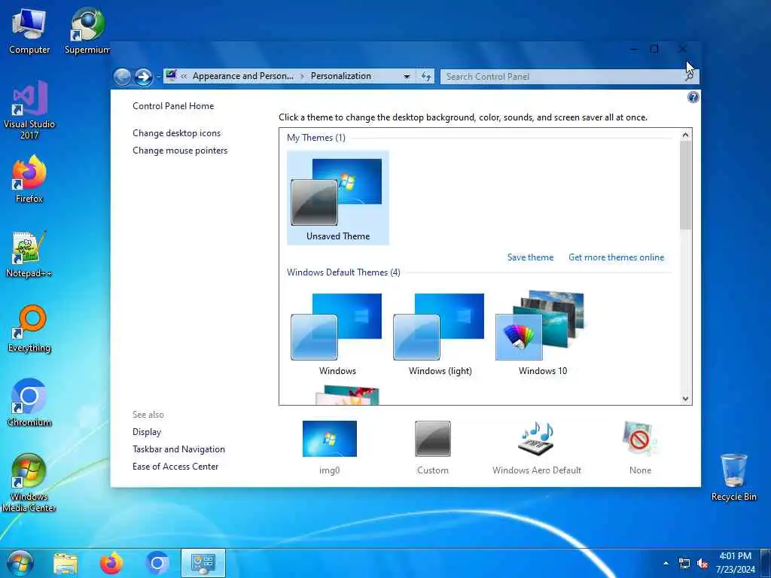Open the clock showing 4:01 PM
The width and height of the screenshot is (771, 578).
735,563
